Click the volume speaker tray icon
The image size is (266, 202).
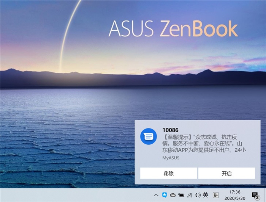(x=198, y=195)
